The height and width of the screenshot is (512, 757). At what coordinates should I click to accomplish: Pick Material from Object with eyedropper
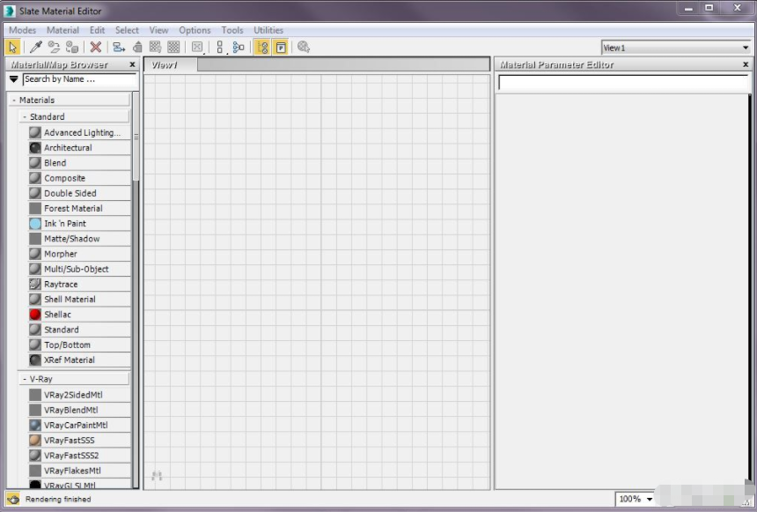[36, 48]
